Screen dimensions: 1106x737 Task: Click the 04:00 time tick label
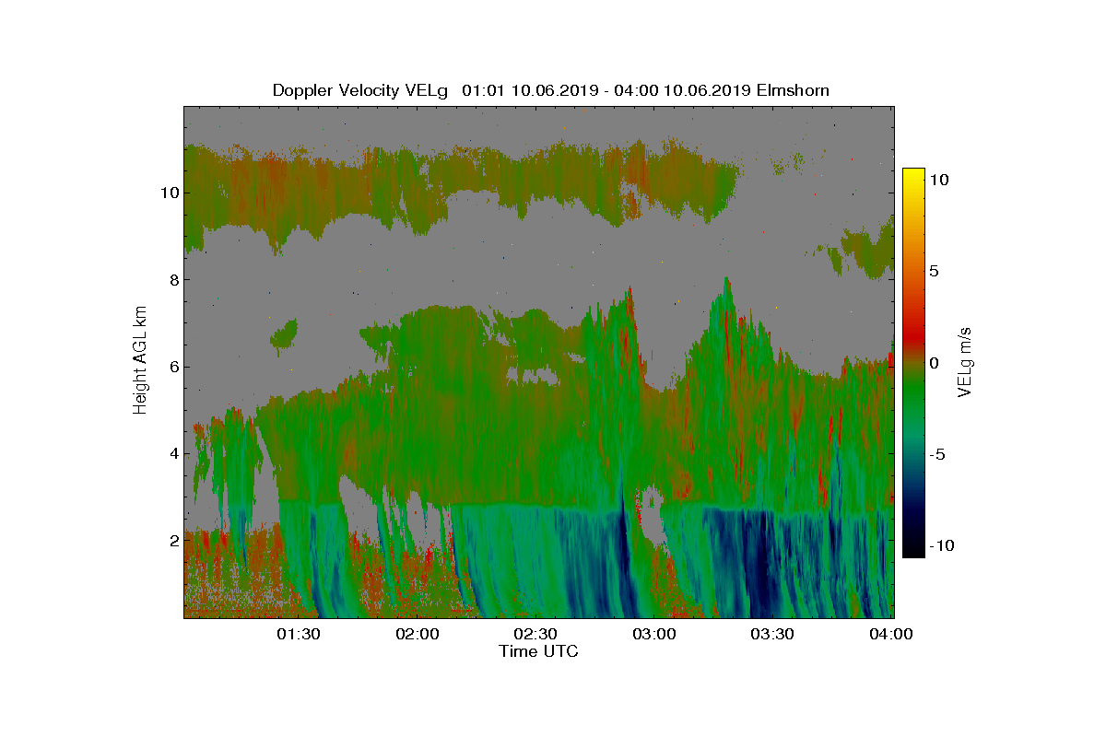pyautogui.click(x=892, y=635)
